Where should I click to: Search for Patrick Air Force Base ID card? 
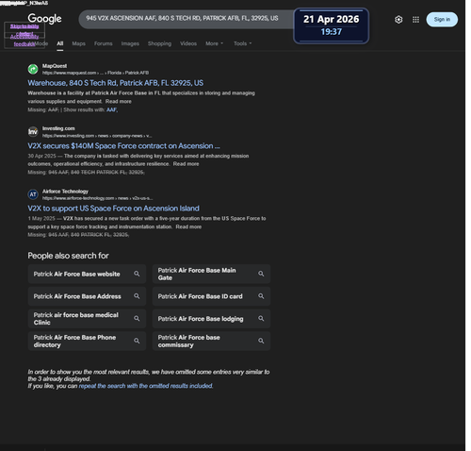coord(211,296)
